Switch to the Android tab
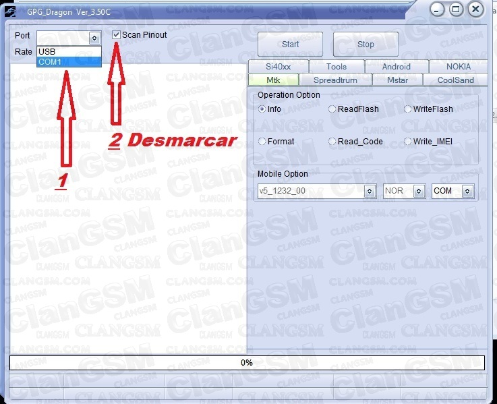The image size is (497, 404). (396, 67)
